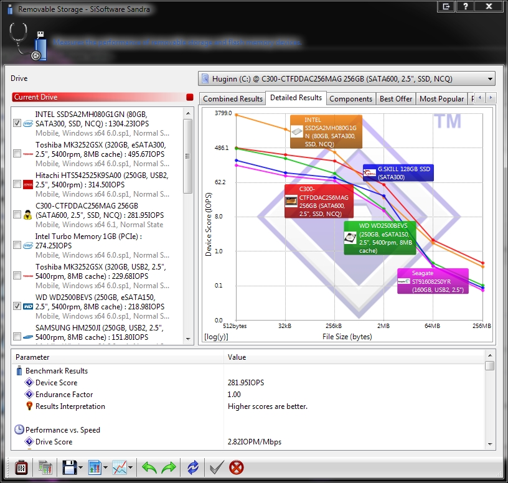Screen dimensions: 508x483
Task: Click the results database icon in bottom toolbar
Action: (45, 468)
